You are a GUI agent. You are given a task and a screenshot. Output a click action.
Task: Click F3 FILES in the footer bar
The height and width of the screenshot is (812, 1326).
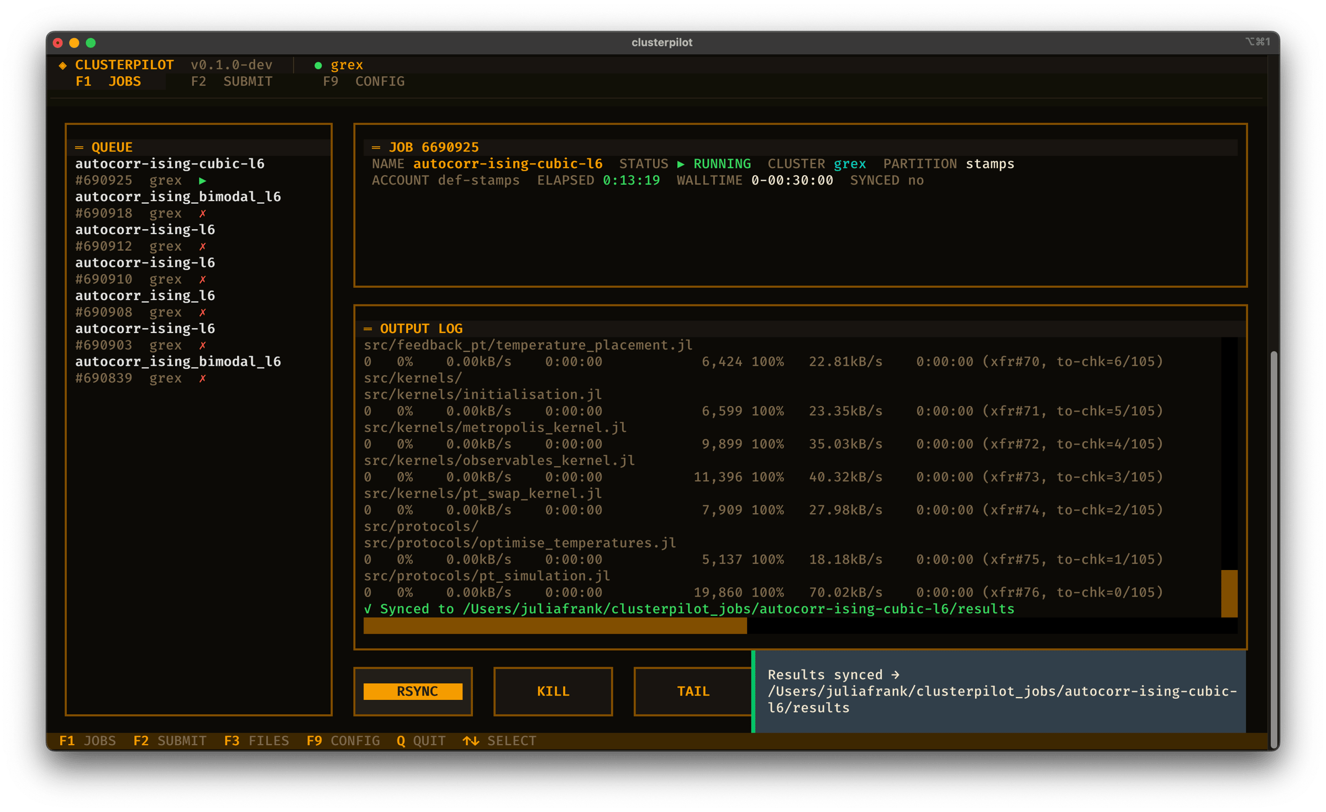pos(256,741)
